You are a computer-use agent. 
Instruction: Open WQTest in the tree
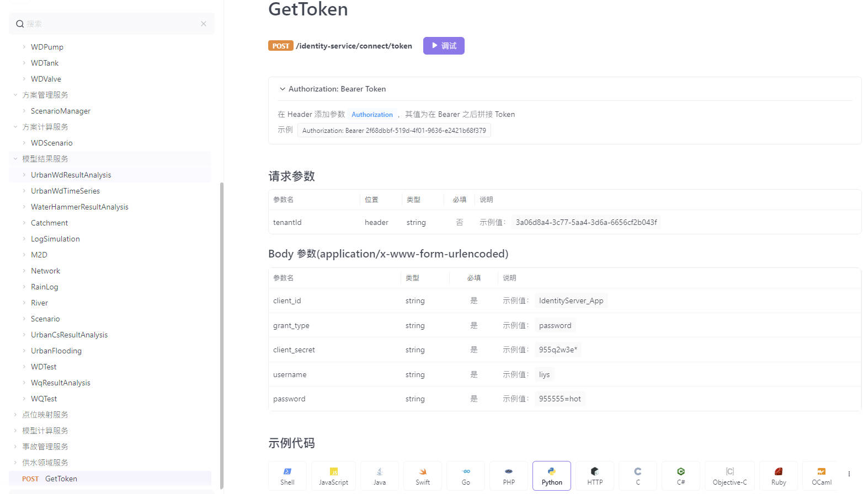click(x=44, y=399)
